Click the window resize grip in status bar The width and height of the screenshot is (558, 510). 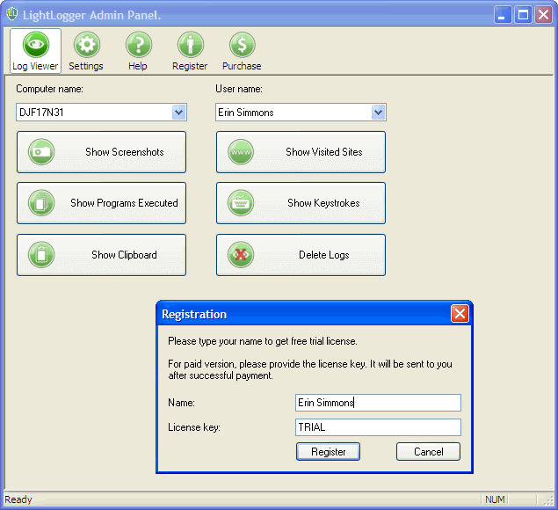548,500
